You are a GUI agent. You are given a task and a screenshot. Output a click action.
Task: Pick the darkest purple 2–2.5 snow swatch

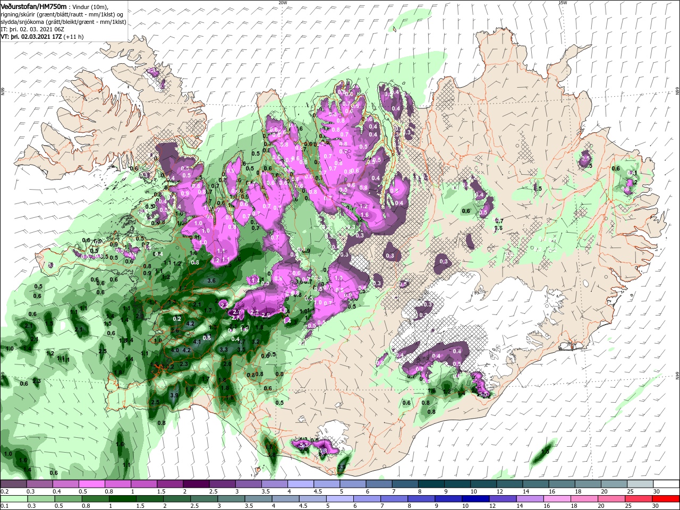point(195,483)
